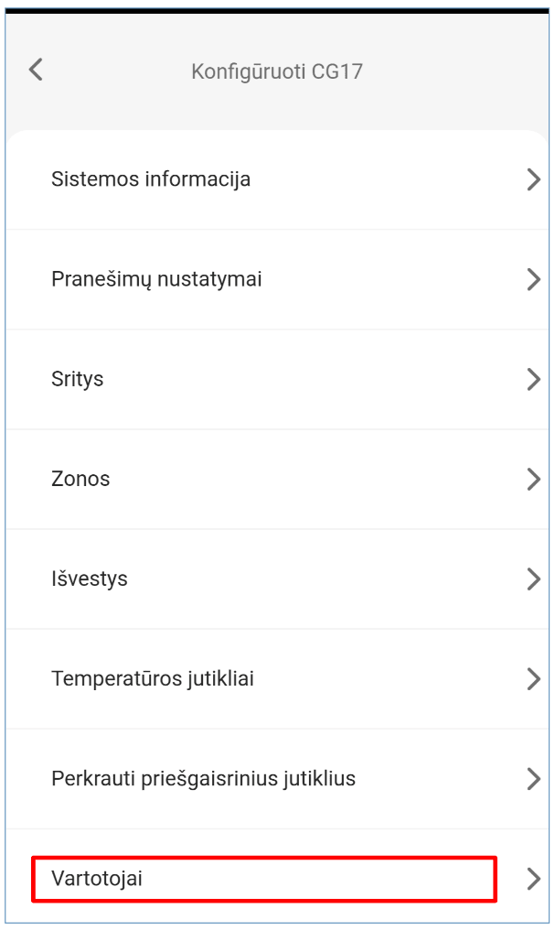Go back using the header arrow
The image size is (555, 930).
pyautogui.click(x=36, y=70)
